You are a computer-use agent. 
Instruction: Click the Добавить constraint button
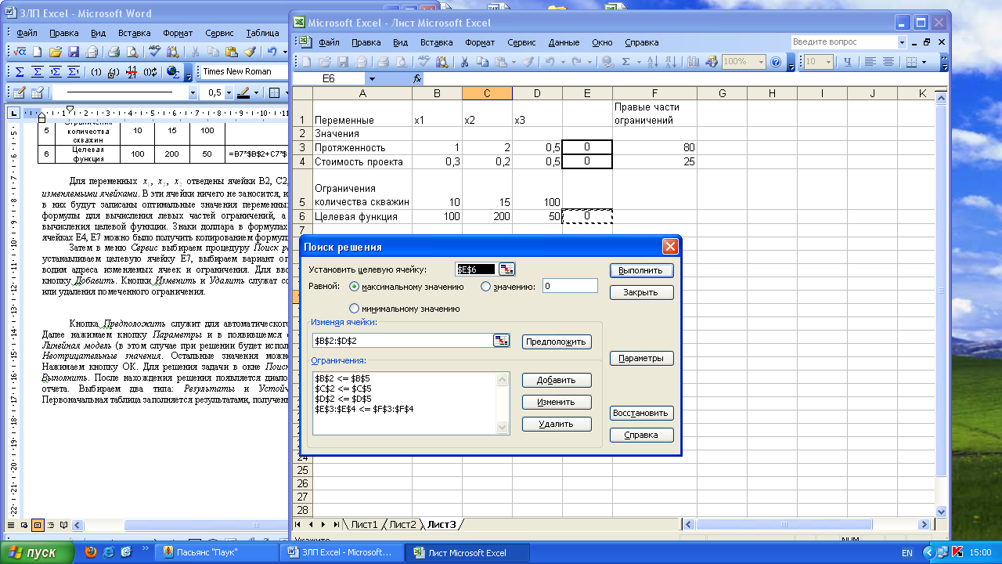coord(557,380)
